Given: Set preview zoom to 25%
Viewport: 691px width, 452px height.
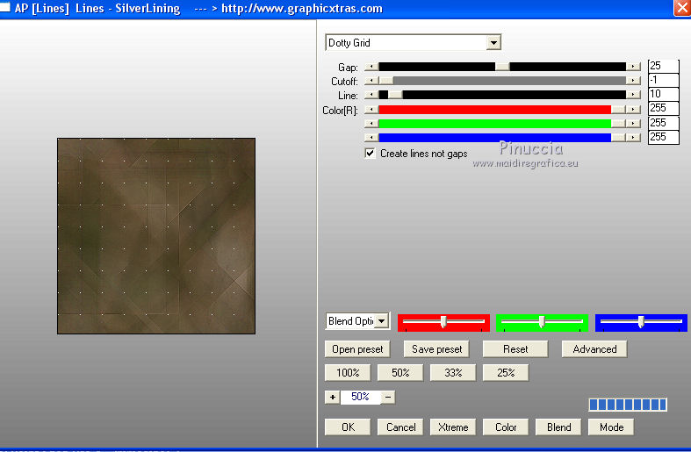Looking at the screenshot, I should point(506,373).
